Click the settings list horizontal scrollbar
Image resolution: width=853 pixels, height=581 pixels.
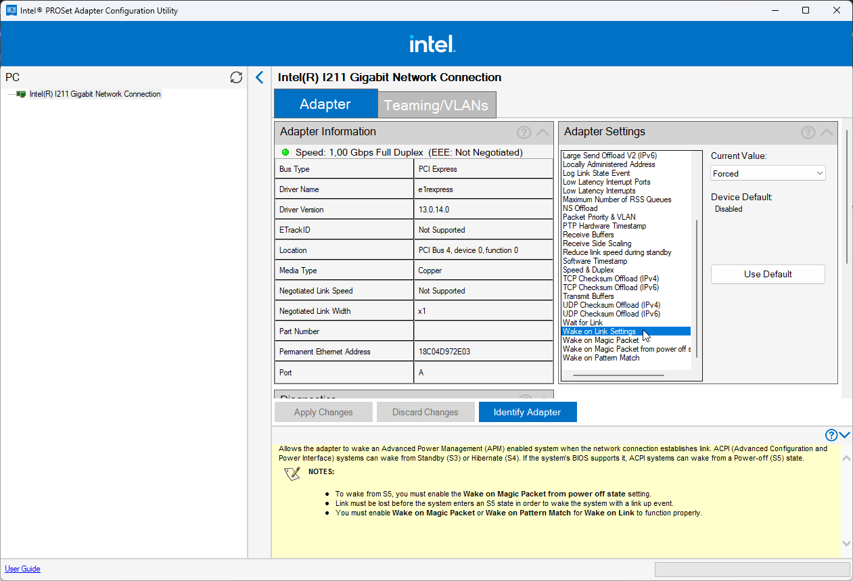pos(618,375)
